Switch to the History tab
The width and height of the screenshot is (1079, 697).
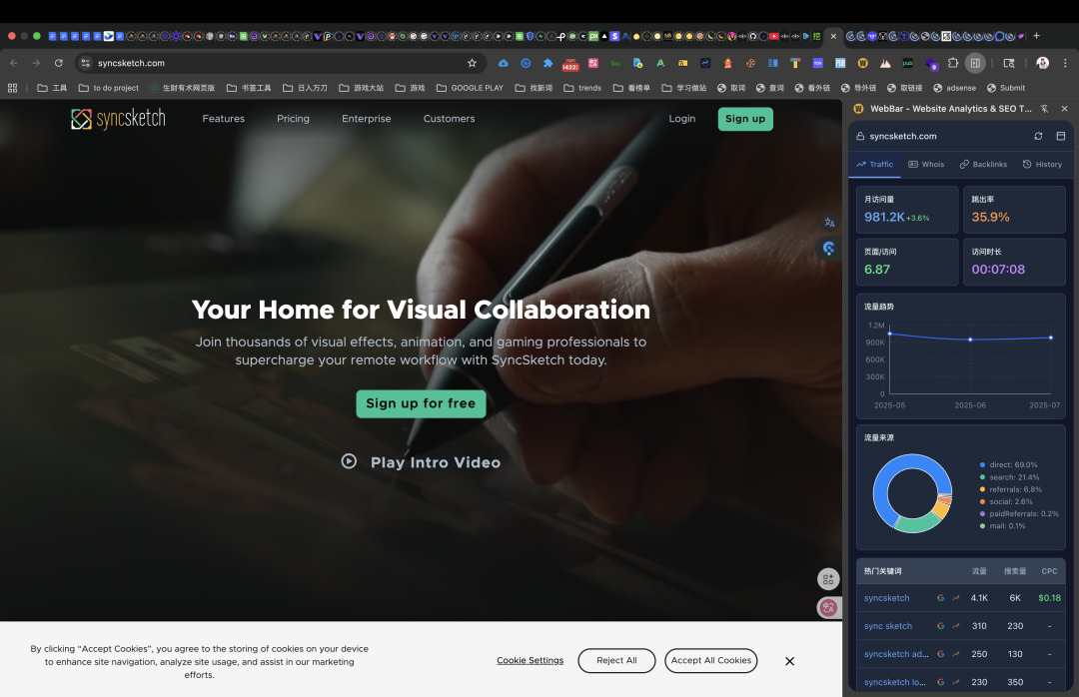pos(1042,165)
